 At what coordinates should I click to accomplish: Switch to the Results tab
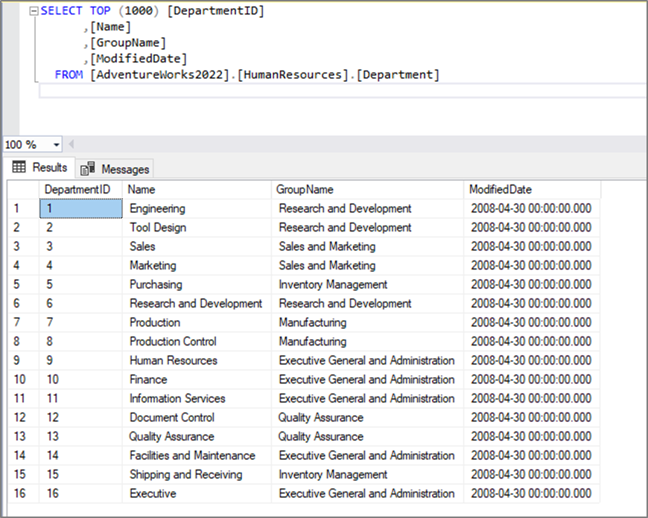[39, 167]
